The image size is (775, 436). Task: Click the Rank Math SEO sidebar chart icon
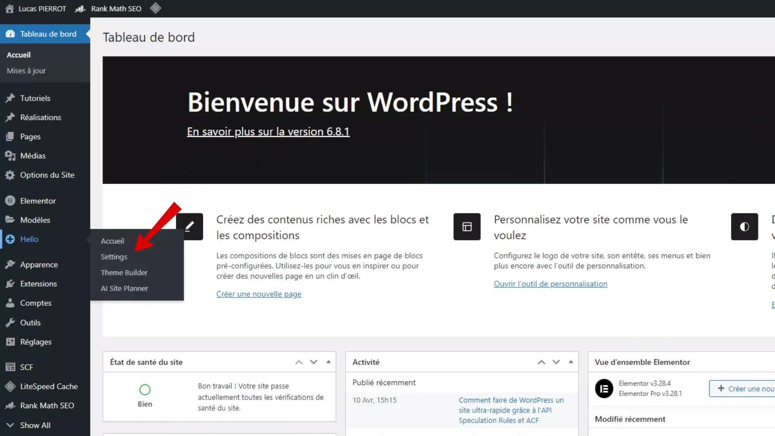pyautogui.click(x=10, y=405)
